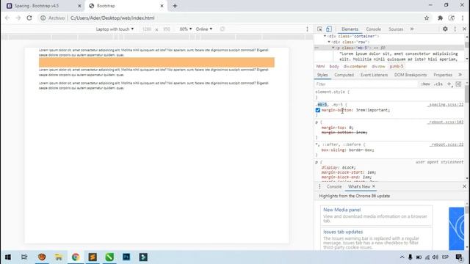Bookmark this page with star icon
This screenshot has width=470, height=264.
[x=427, y=18]
